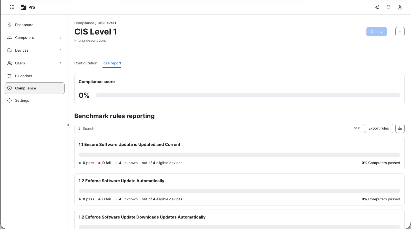The height and width of the screenshot is (229, 411).
Task: Click the Settings gear icon
Action: 9,100
